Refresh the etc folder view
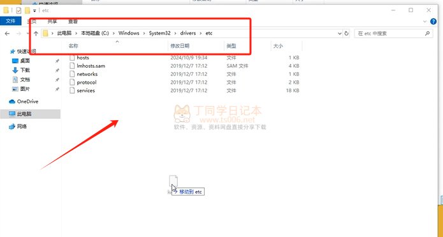The width and height of the screenshot is (443, 237). (x=347, y=33)
